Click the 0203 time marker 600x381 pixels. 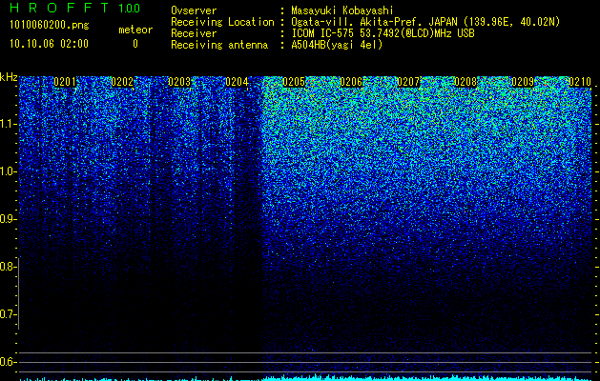tap(179, 82)
